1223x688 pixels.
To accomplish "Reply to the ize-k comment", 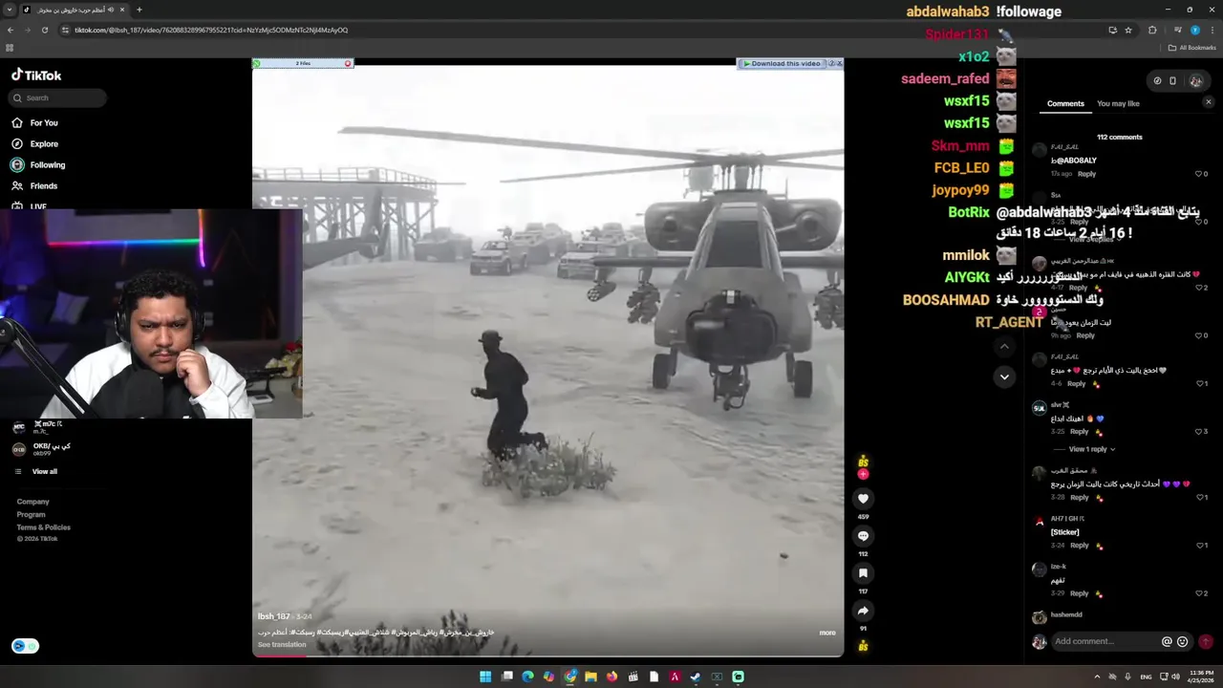I will pos(1079,593).
